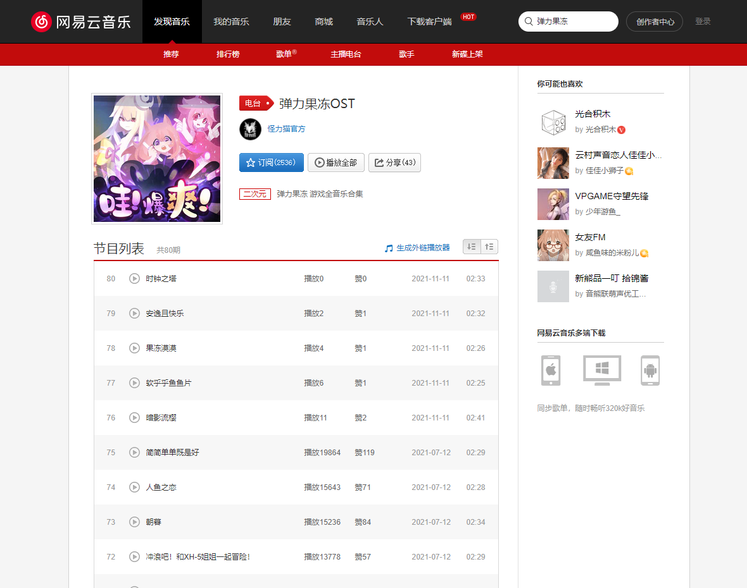Image resolution: width=747 pixels, height=588 pixels.
Task: Click the NetEase Cloud Music logo
Action: click(x=81, y=22)
